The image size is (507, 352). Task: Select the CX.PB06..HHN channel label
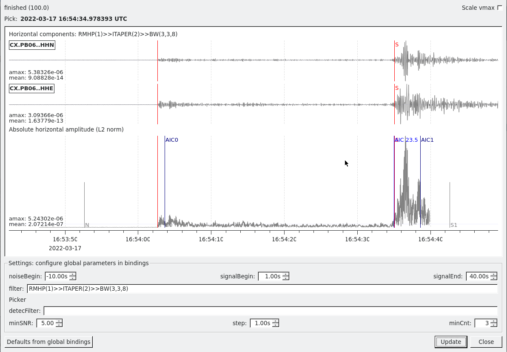(32, 45)
